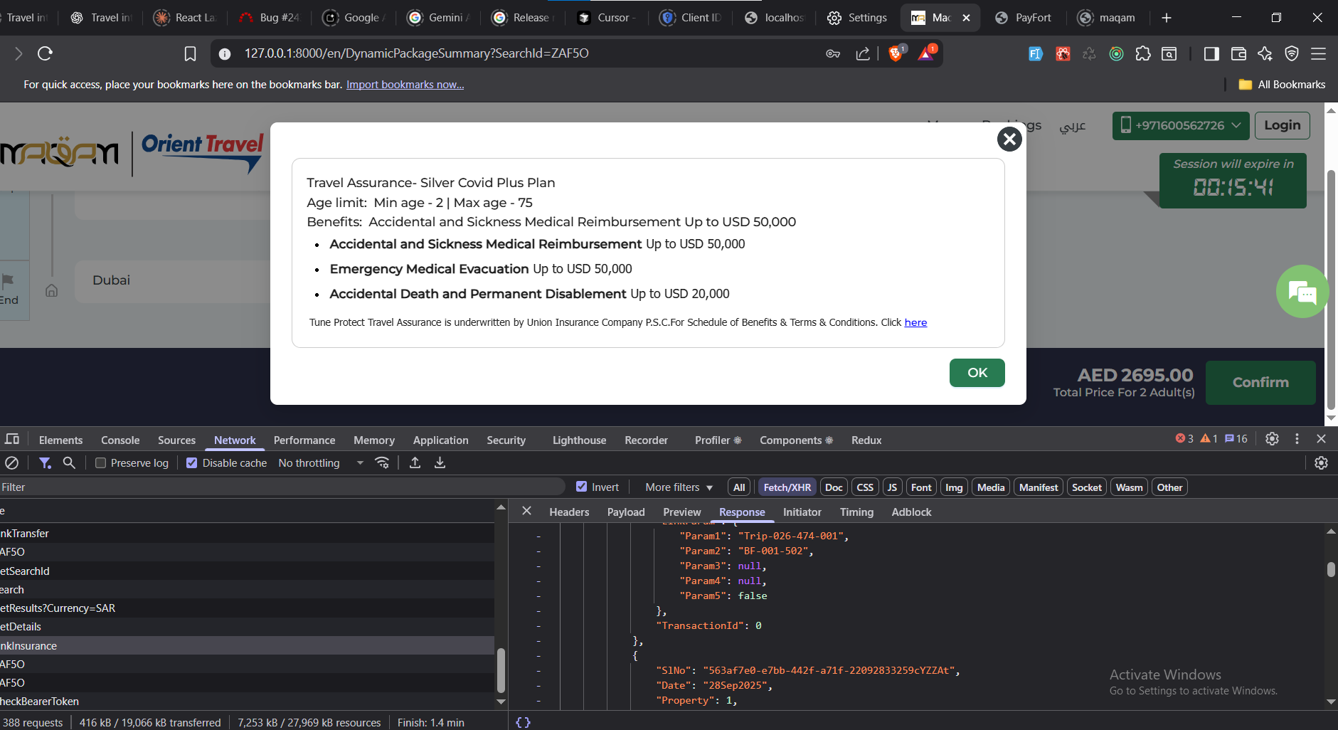Bookmark this page icon in address bar
The height and width of the screenshot is (730, 1338).
[x=190, y=54]
